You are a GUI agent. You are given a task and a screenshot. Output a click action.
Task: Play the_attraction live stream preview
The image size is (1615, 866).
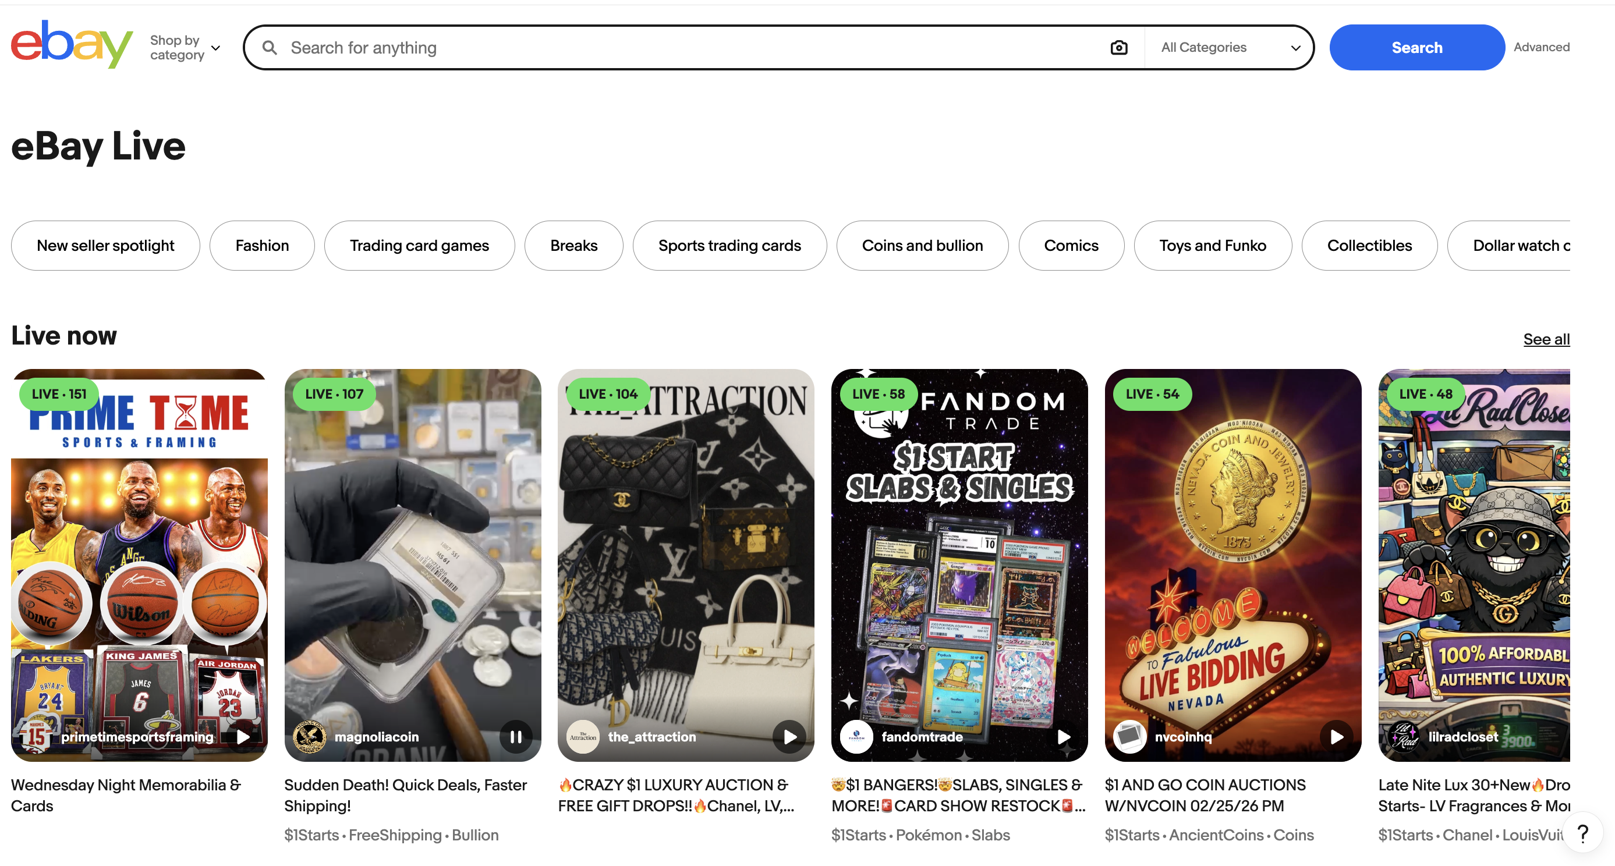(x=789, y=736)
